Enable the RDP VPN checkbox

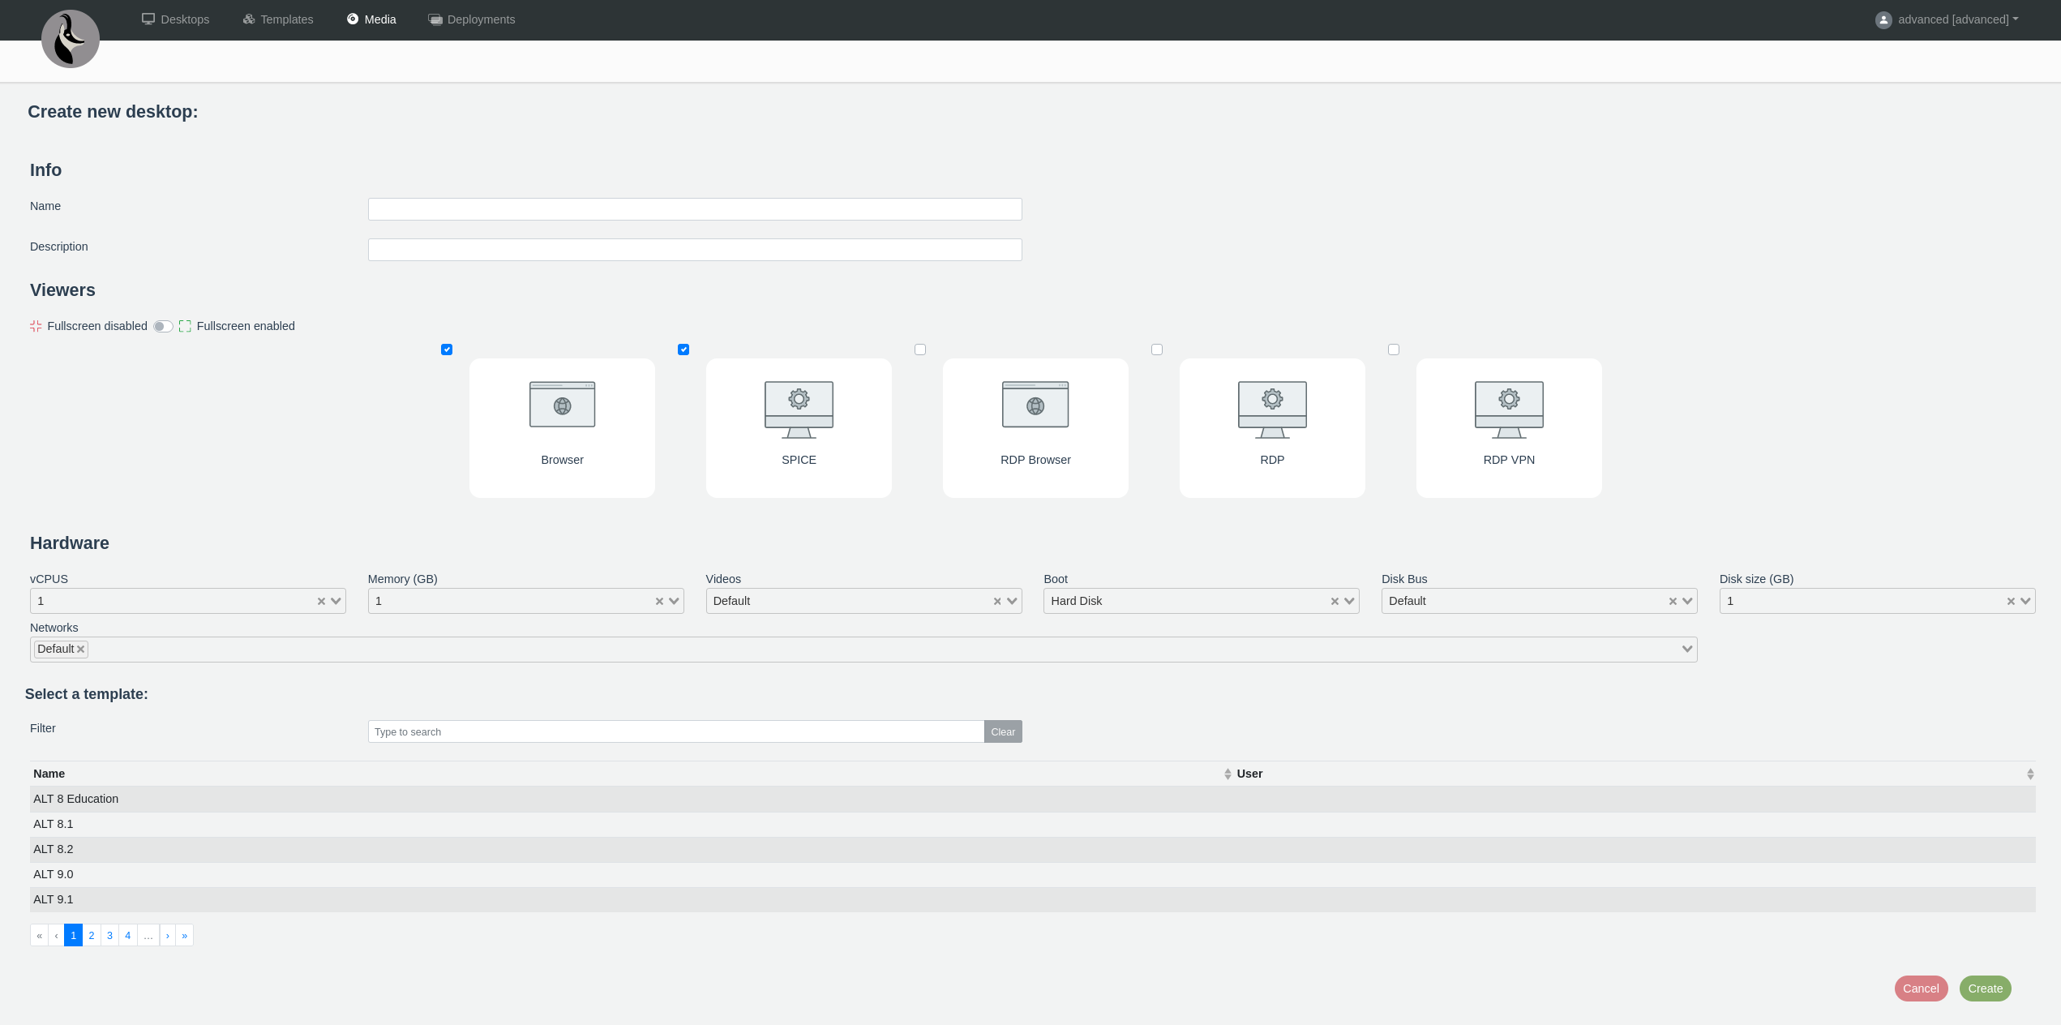click(x=1394, y=350)
